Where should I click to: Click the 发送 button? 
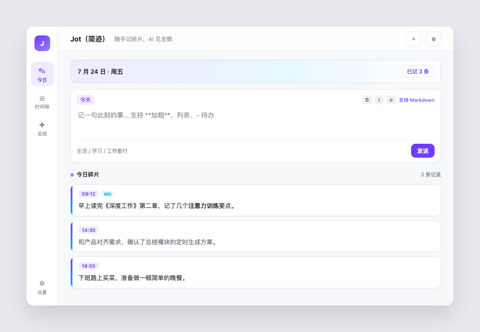[422, 151]
